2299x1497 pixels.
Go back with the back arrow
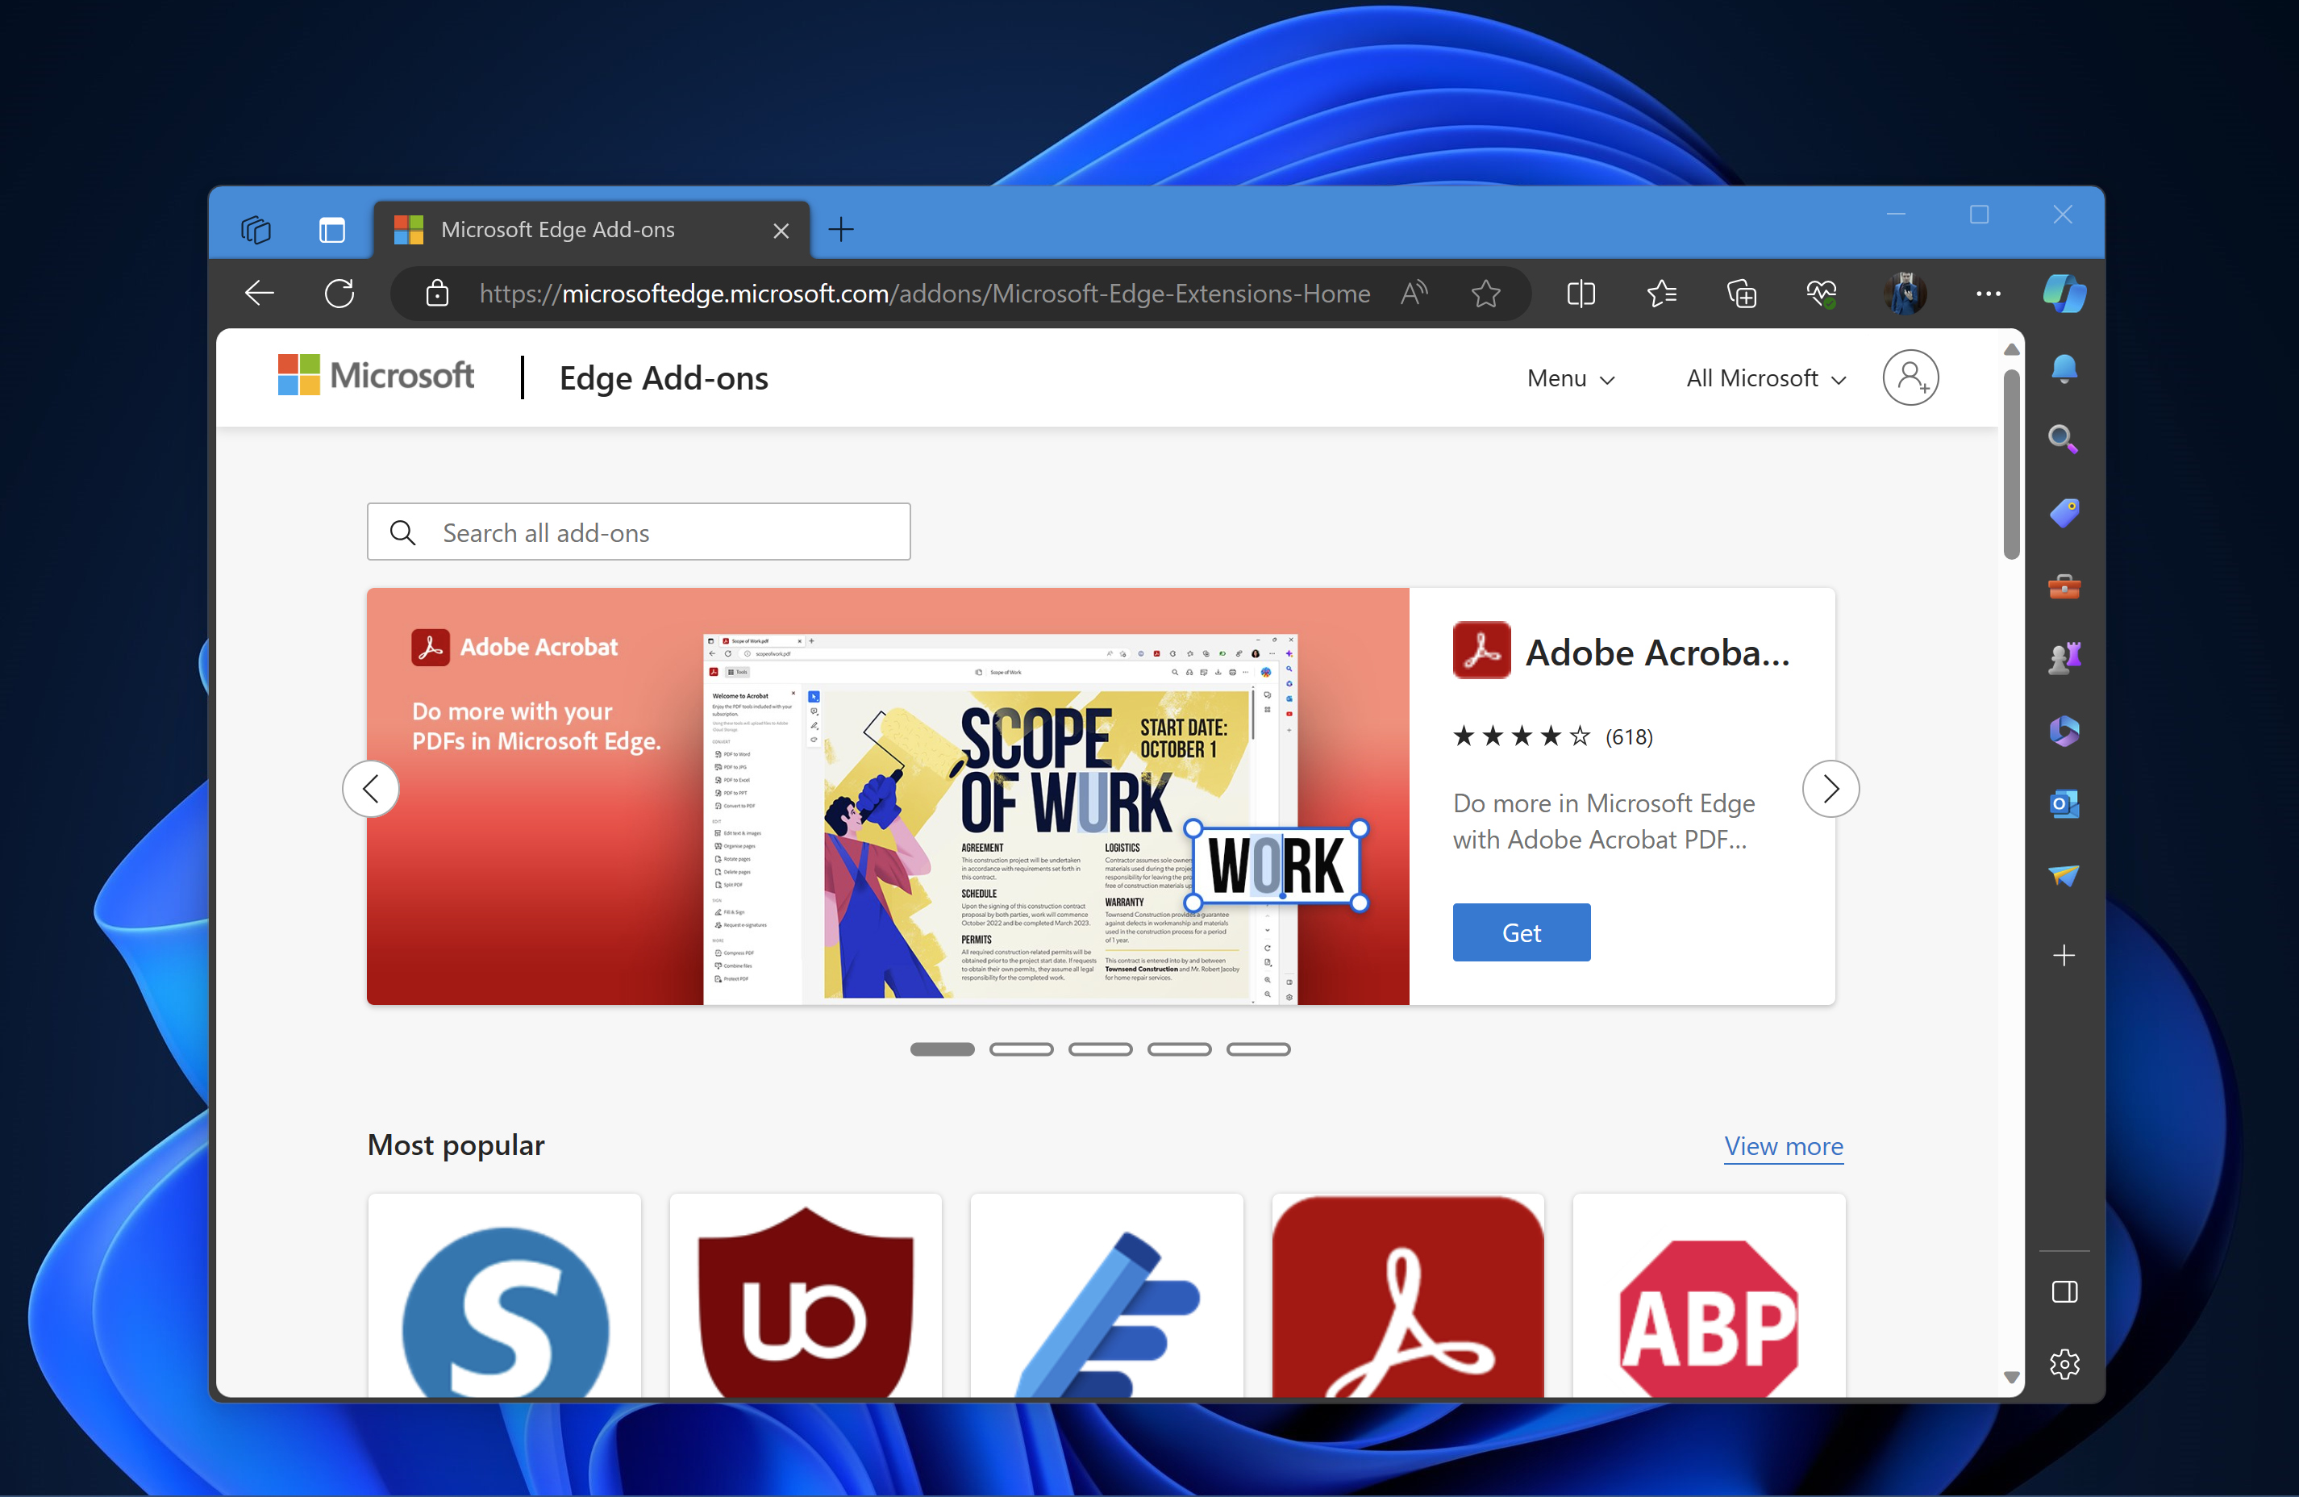point(259,293)
